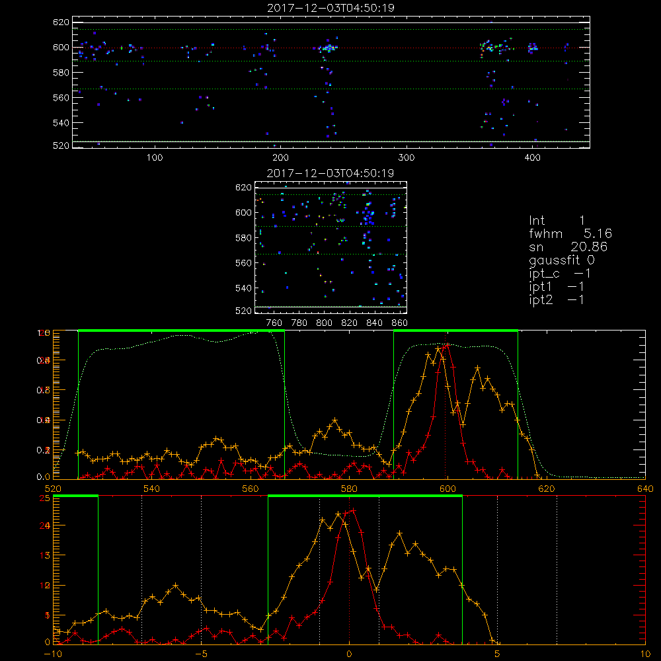Click x-axis label 100 on top plot
The width and height of the screenshot is (661, 661).
point(155,158)
